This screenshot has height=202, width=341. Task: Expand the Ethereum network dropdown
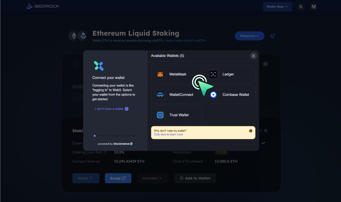[x=249, y=36]
